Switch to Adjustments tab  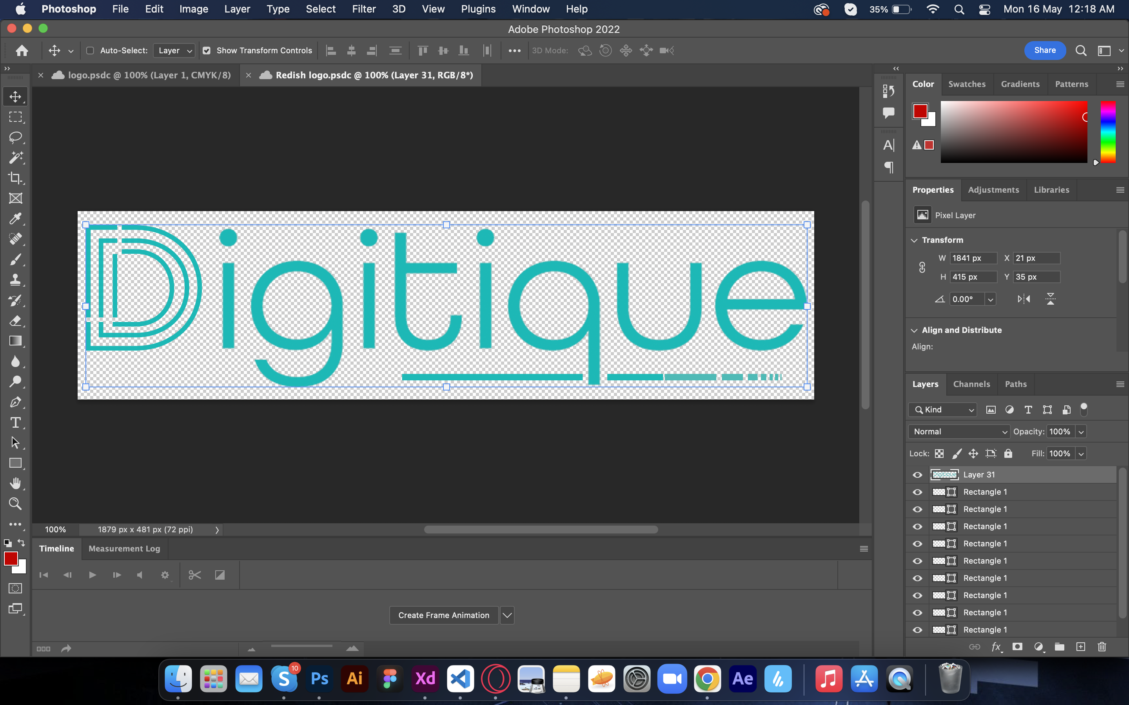(x=993, y=190)
